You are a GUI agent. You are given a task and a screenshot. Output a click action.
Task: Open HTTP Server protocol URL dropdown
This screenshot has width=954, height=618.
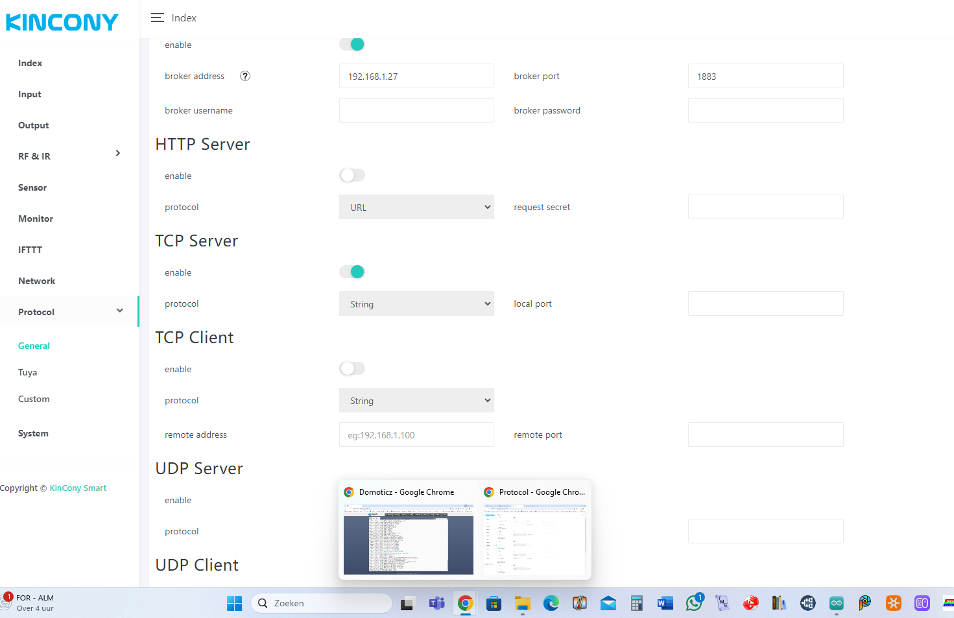(416, 208)
